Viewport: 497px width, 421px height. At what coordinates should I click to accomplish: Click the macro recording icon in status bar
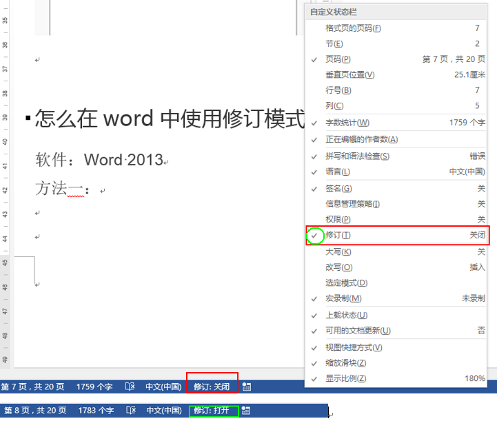[x=247, y=387]
